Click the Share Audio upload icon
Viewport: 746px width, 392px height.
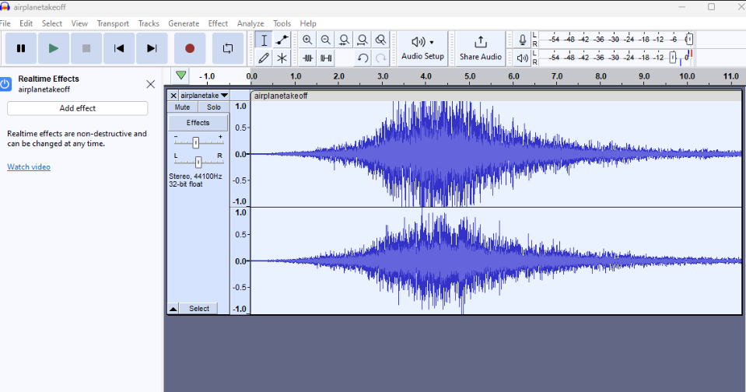coord(480,41)
